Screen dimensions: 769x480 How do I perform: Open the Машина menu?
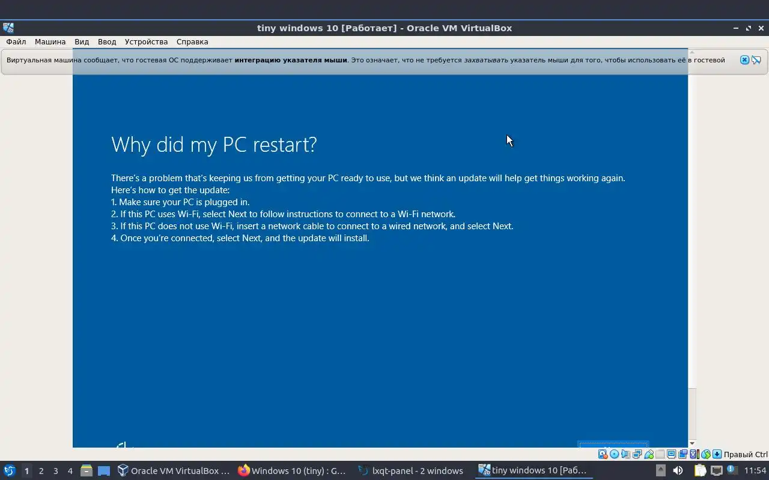click(50, 42)
